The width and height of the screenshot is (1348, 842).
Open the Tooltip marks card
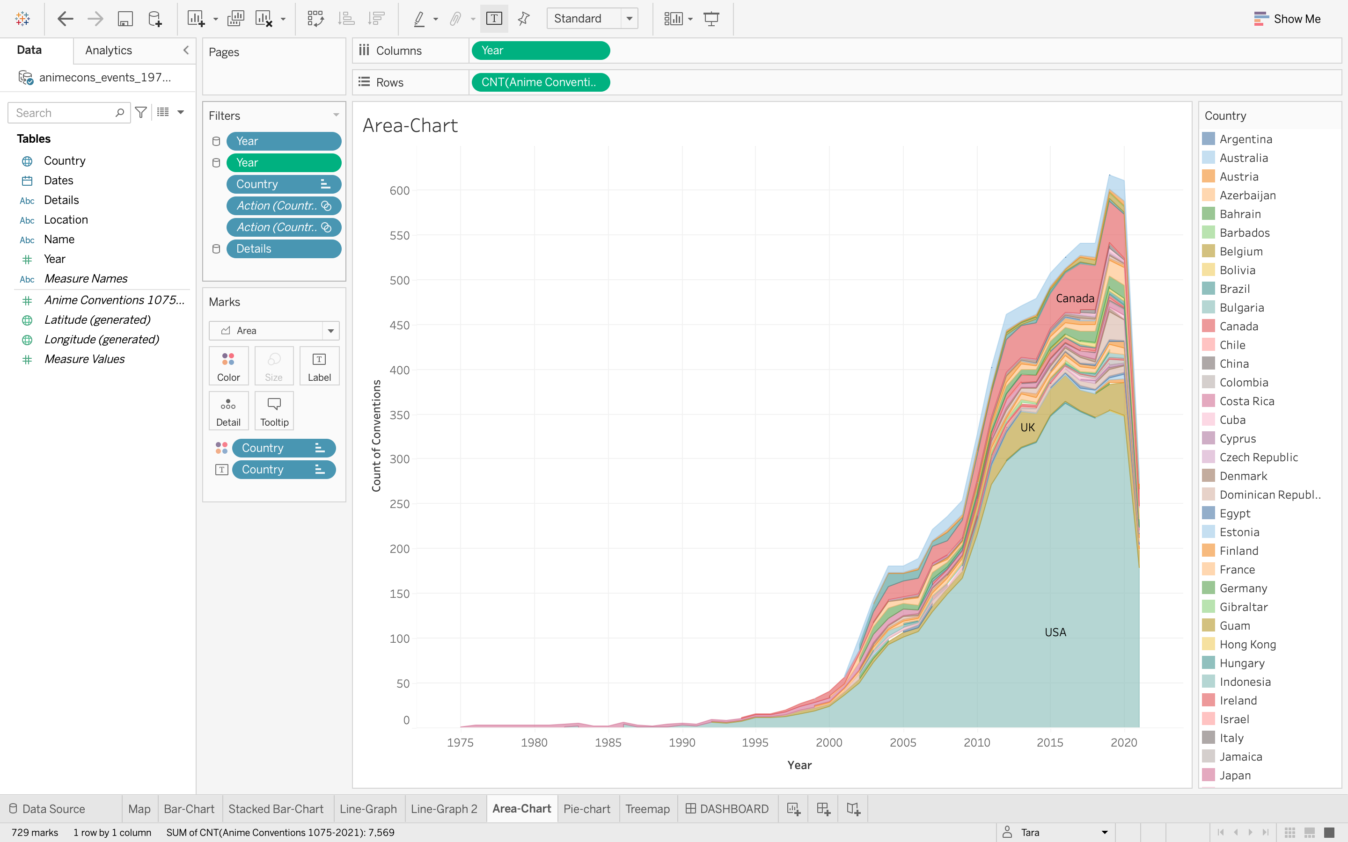click(x=274, y=411)
